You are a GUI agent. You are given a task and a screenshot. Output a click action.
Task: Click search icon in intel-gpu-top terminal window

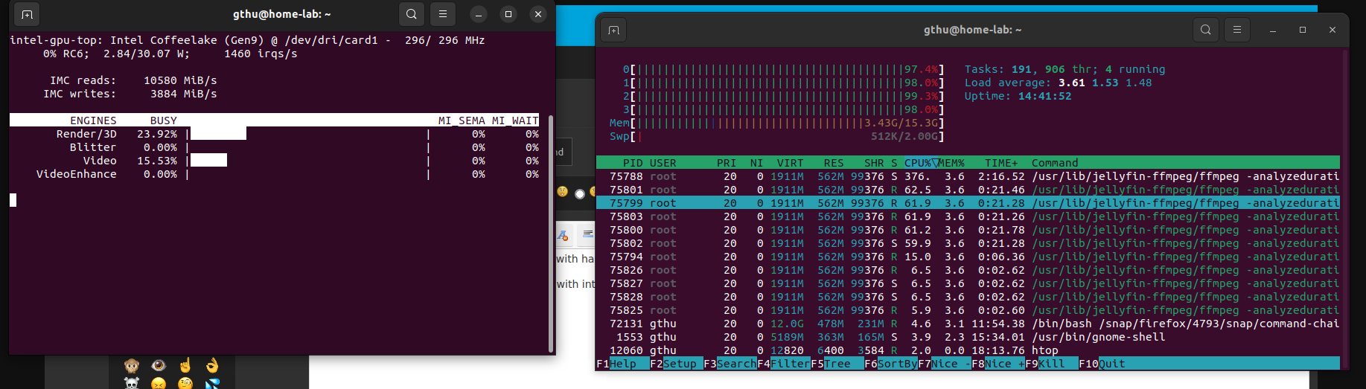412,14
